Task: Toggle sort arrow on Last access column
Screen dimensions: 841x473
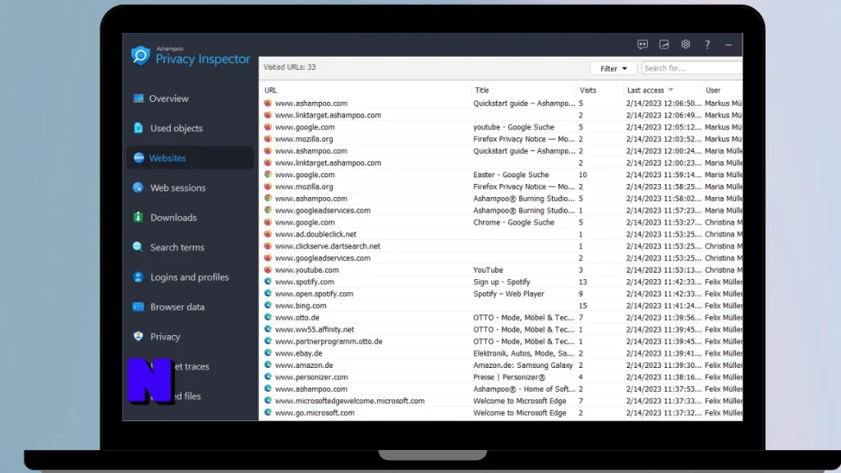Action: [670, 90]
